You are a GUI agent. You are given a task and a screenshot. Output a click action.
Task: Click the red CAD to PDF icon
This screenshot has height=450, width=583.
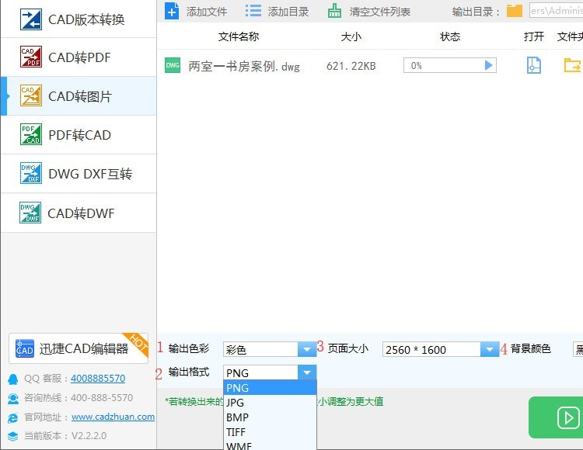[31, 57]
